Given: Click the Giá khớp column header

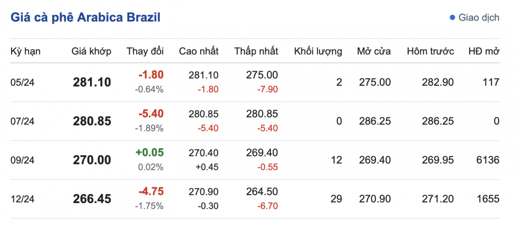Looking at the screenshot, I should point(91,51).
